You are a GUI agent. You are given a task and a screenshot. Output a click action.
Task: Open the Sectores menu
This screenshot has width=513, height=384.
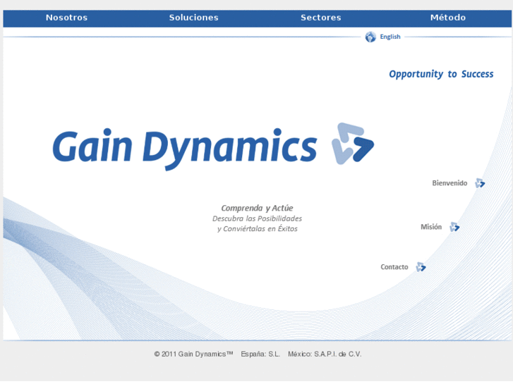pyautogui.click(x=321, y=18)
